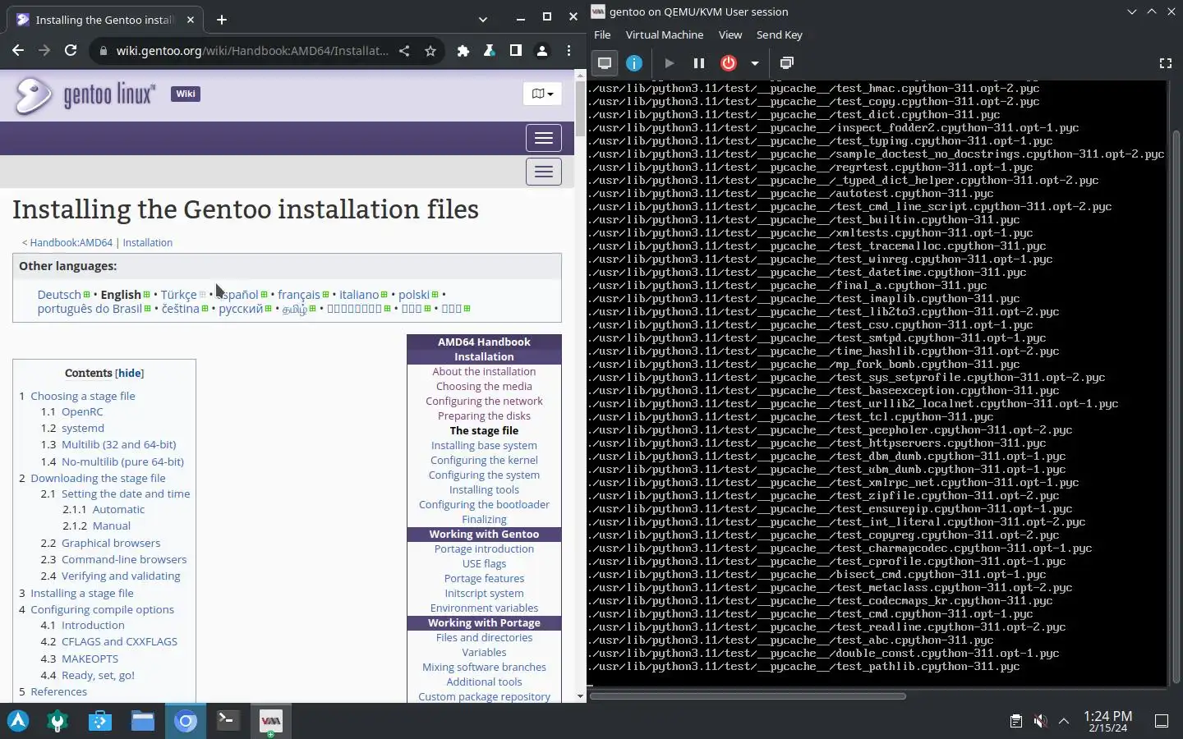1183x739 pixels.
Task: Click the Run virtual machine play button
Action: click(x=670, y=63)
